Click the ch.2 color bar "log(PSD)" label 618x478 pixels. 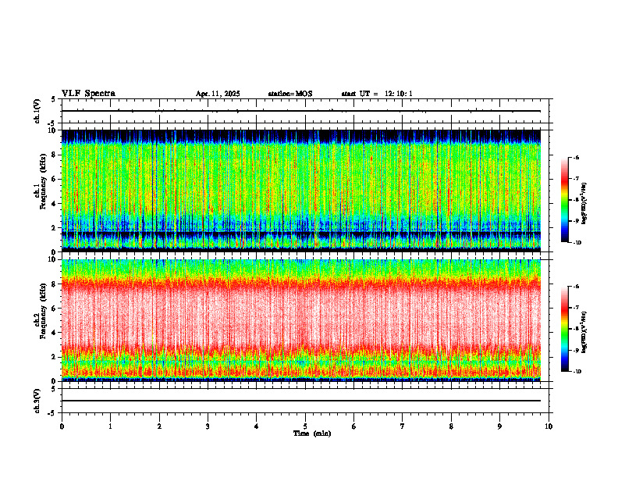pos(584,333)
